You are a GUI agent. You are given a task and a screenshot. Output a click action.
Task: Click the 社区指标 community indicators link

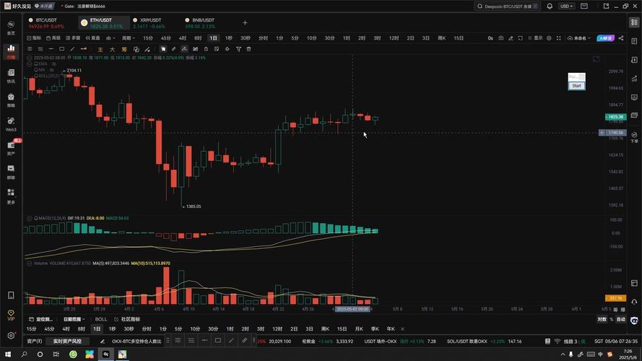point(127,319)
